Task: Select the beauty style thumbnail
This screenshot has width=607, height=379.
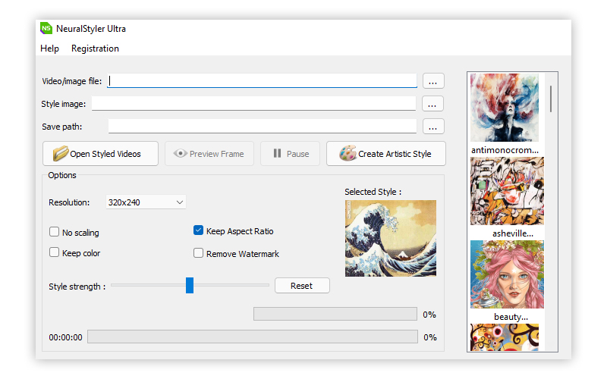Action: point(507,274)
